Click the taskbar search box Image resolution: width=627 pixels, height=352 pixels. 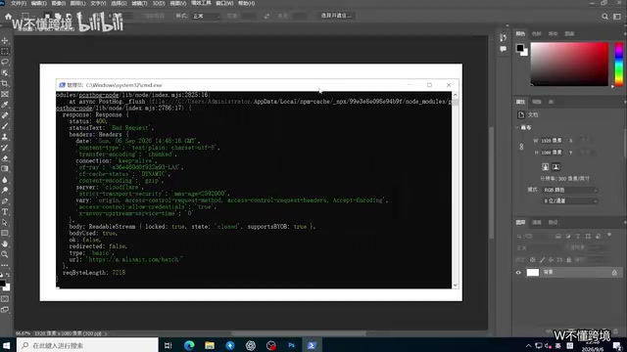tap(87, 345)
